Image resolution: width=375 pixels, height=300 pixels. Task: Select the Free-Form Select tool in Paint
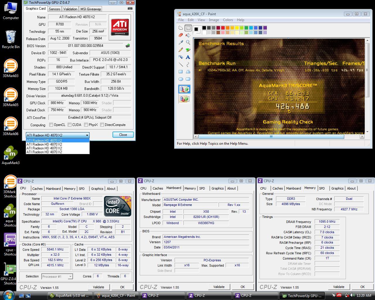tap(181, 28)
